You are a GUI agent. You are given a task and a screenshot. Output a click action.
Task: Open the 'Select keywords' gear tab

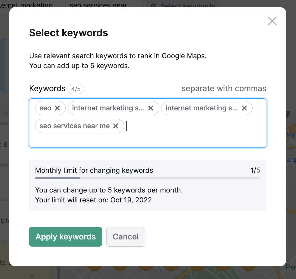pyautogui.click(x=183, y=4)
